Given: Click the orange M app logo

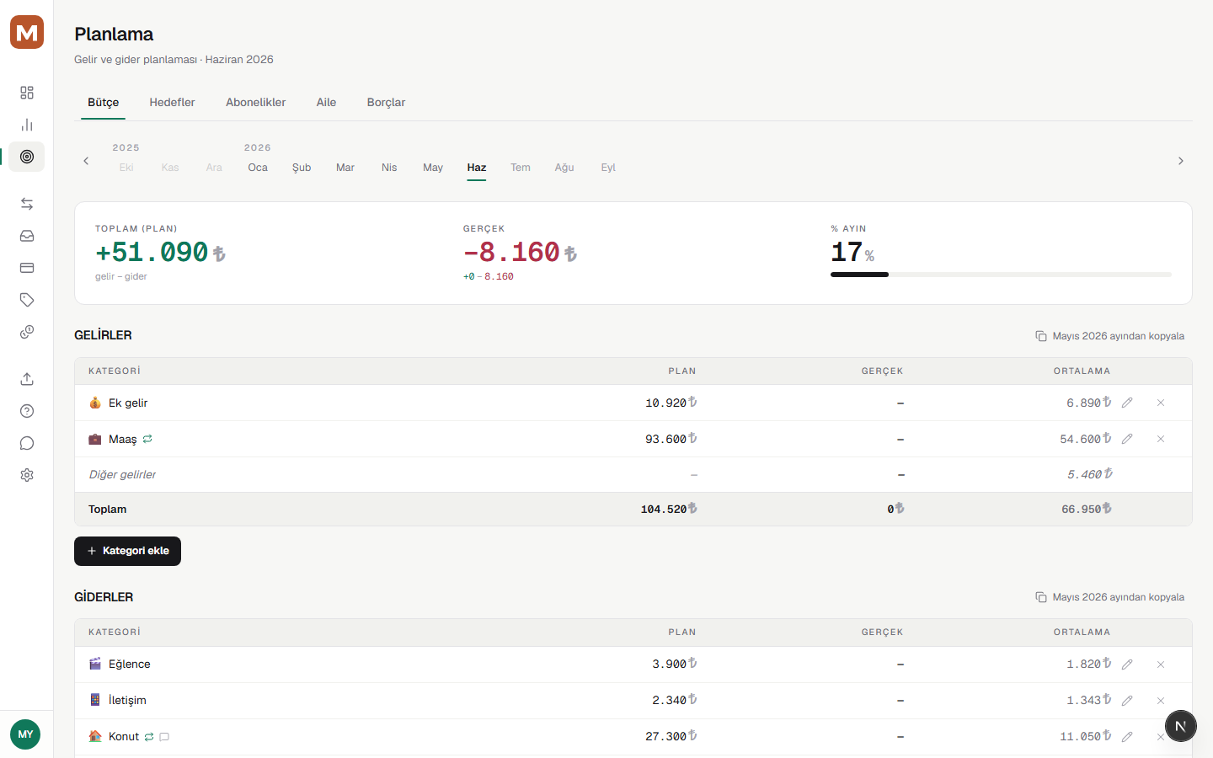Looking at the screenshot, I should [x=27, y=32].
